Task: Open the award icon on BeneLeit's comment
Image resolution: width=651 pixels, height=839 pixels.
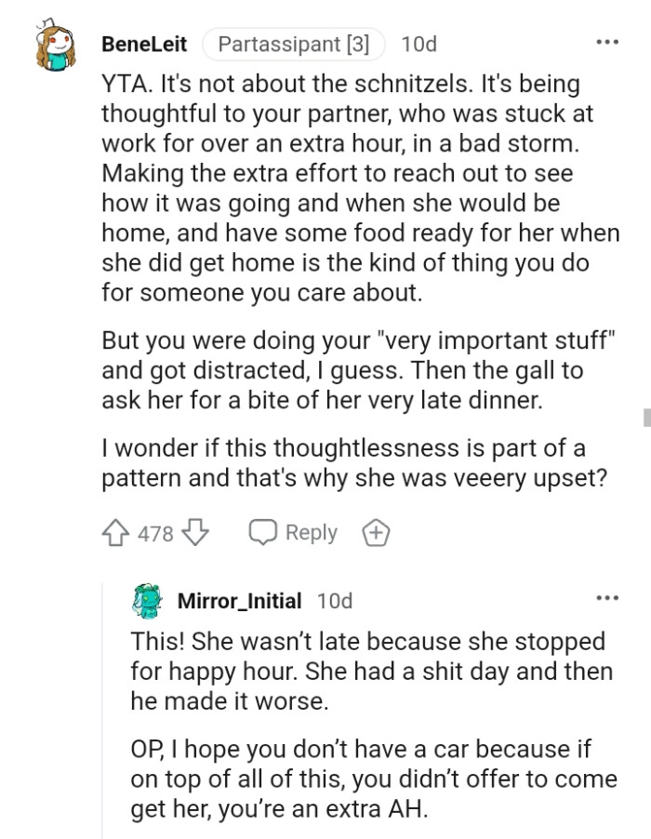Action: point(377,532)
